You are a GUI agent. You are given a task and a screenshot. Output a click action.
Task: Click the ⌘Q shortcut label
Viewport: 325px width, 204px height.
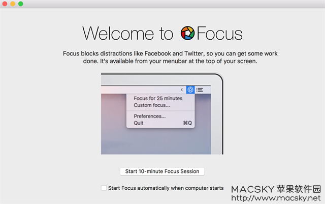(187, 123)
